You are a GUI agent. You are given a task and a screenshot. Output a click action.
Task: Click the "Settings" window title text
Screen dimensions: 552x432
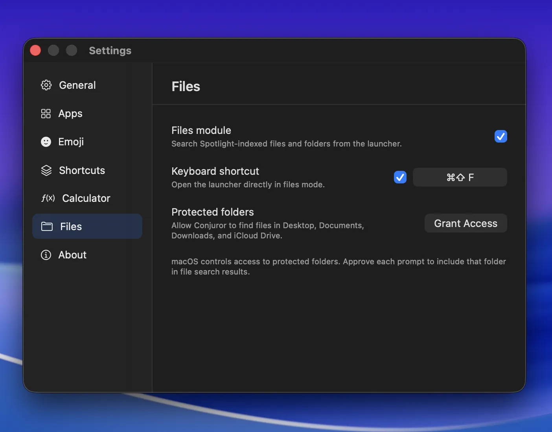[x=110, y=51]
